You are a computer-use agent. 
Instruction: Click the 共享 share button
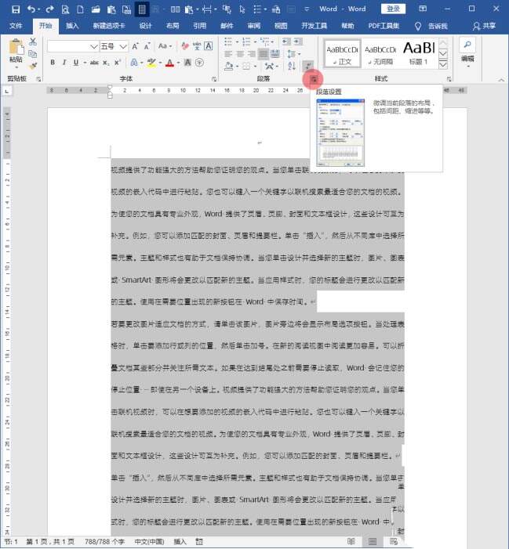tap(484, 26)
